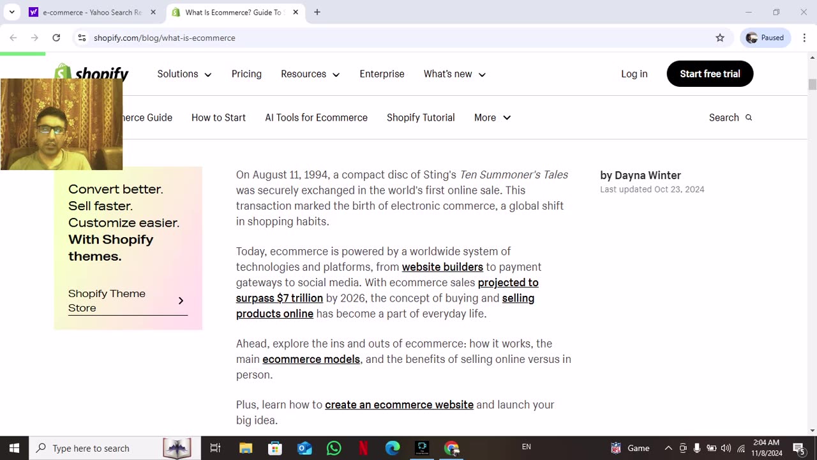The image size is (817, 460).
Task: Go forward in browser history
Action: 34,38
